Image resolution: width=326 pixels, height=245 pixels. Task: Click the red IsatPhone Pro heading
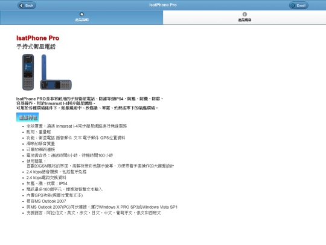(x=37, y=38)
